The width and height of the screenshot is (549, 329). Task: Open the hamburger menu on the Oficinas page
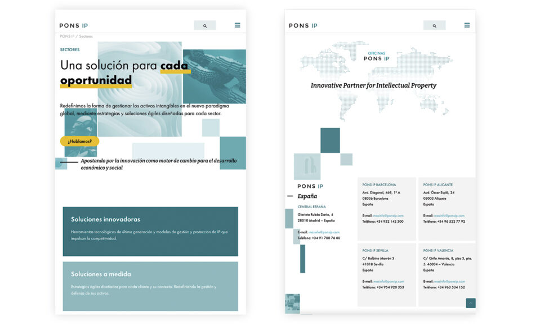pos(467,25)
